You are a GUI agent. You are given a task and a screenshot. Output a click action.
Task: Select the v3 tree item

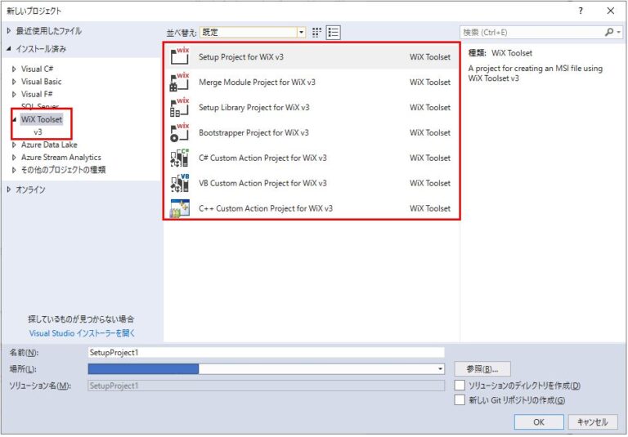click(x=38, y=132)
